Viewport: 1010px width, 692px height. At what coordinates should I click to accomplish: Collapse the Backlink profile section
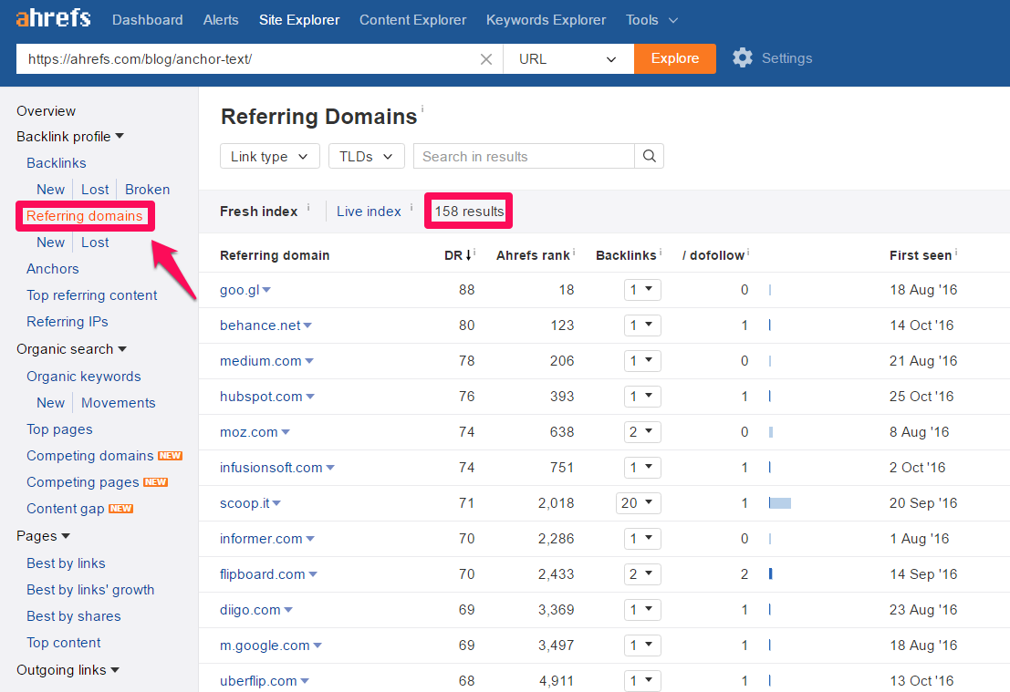click(70, 137)
